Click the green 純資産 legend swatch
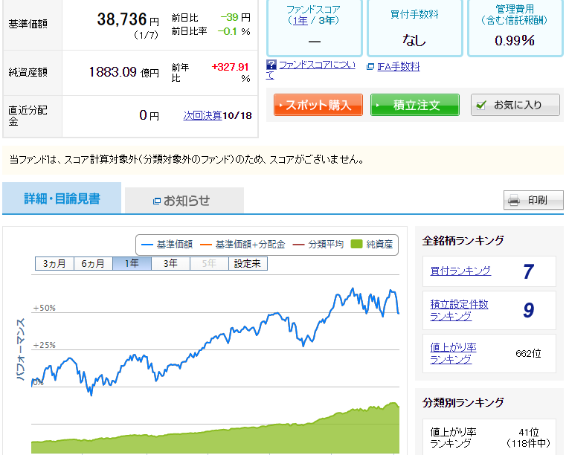The image size is (569, 455). click(x=357, y=244)
